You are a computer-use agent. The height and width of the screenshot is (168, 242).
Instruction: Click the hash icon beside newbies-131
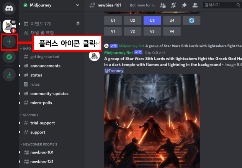[x=26, y=162]
